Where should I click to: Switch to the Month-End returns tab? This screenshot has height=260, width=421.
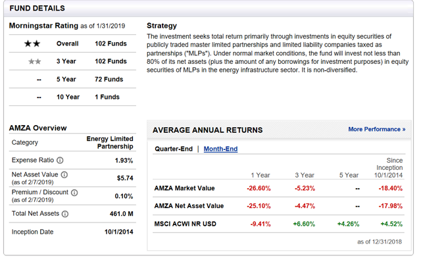[x=220, y=149]
